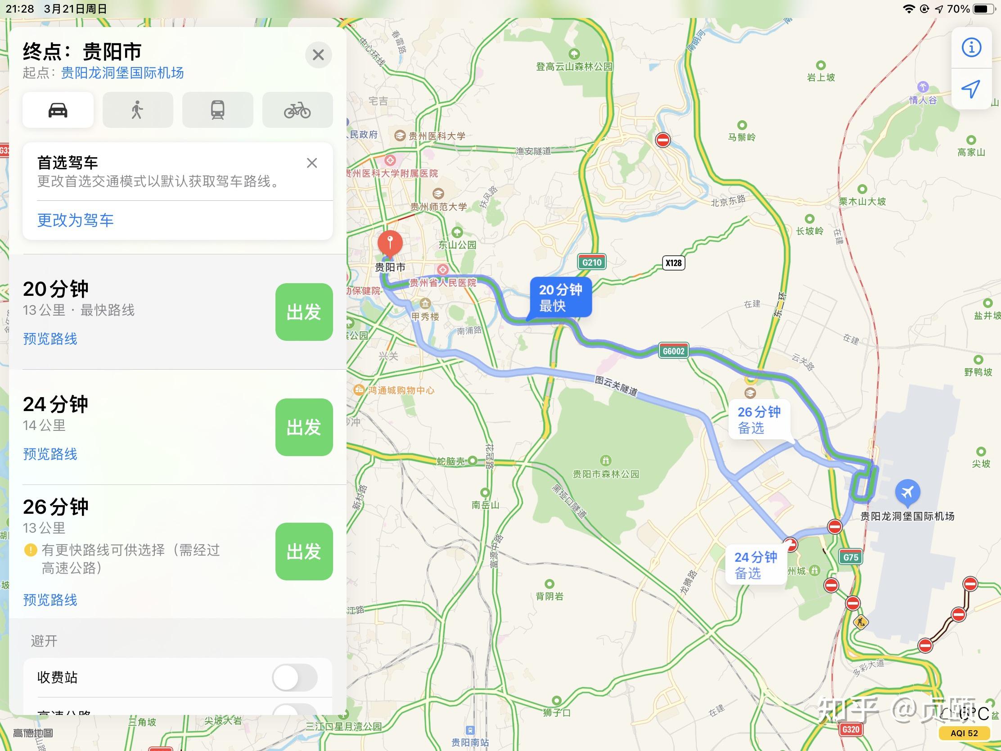Viewport: 1001px width, 751px height.
Task: Change starting point 贵阳龙洞堡国际机场
Action: [122, 73]
